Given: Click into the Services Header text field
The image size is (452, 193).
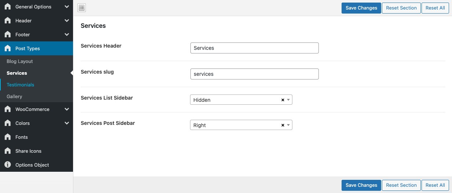Looking at the screenshot, I should pyautogui.click(x=254, y=48).
